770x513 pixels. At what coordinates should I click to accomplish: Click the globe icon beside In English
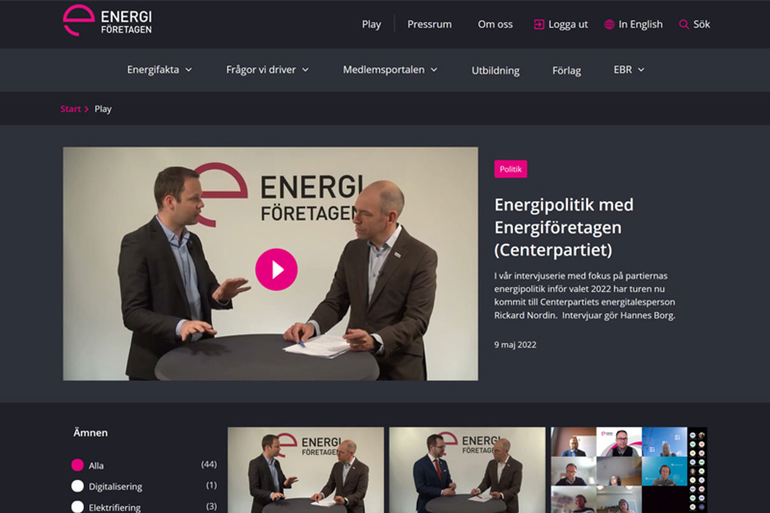(x=610, y=24)
